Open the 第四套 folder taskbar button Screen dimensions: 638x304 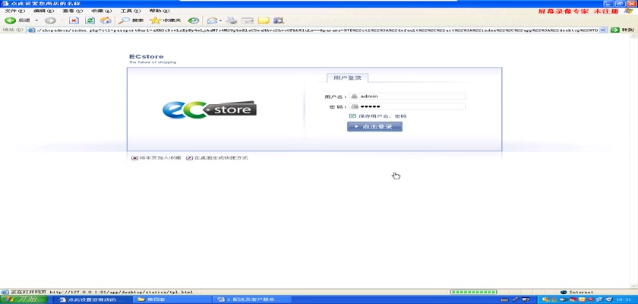coord(172,299)
